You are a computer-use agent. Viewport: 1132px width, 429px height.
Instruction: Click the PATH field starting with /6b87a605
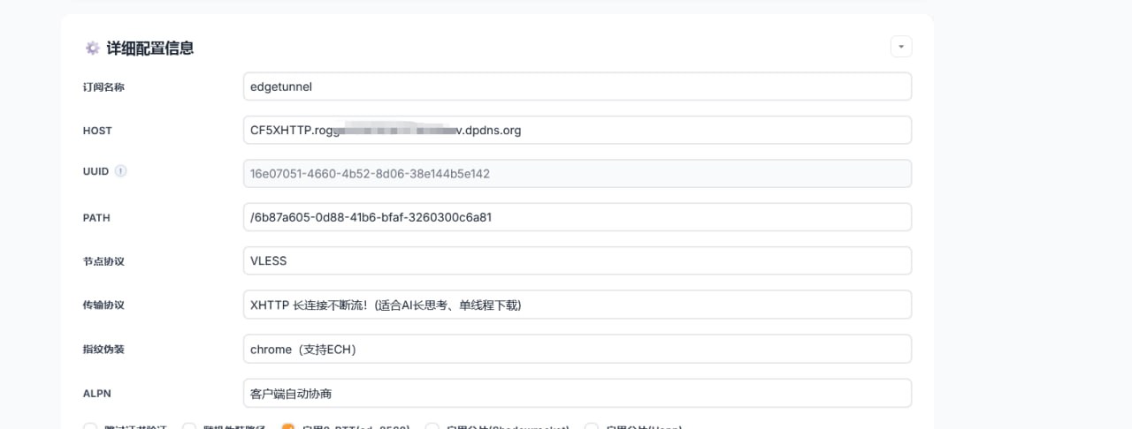577,217
